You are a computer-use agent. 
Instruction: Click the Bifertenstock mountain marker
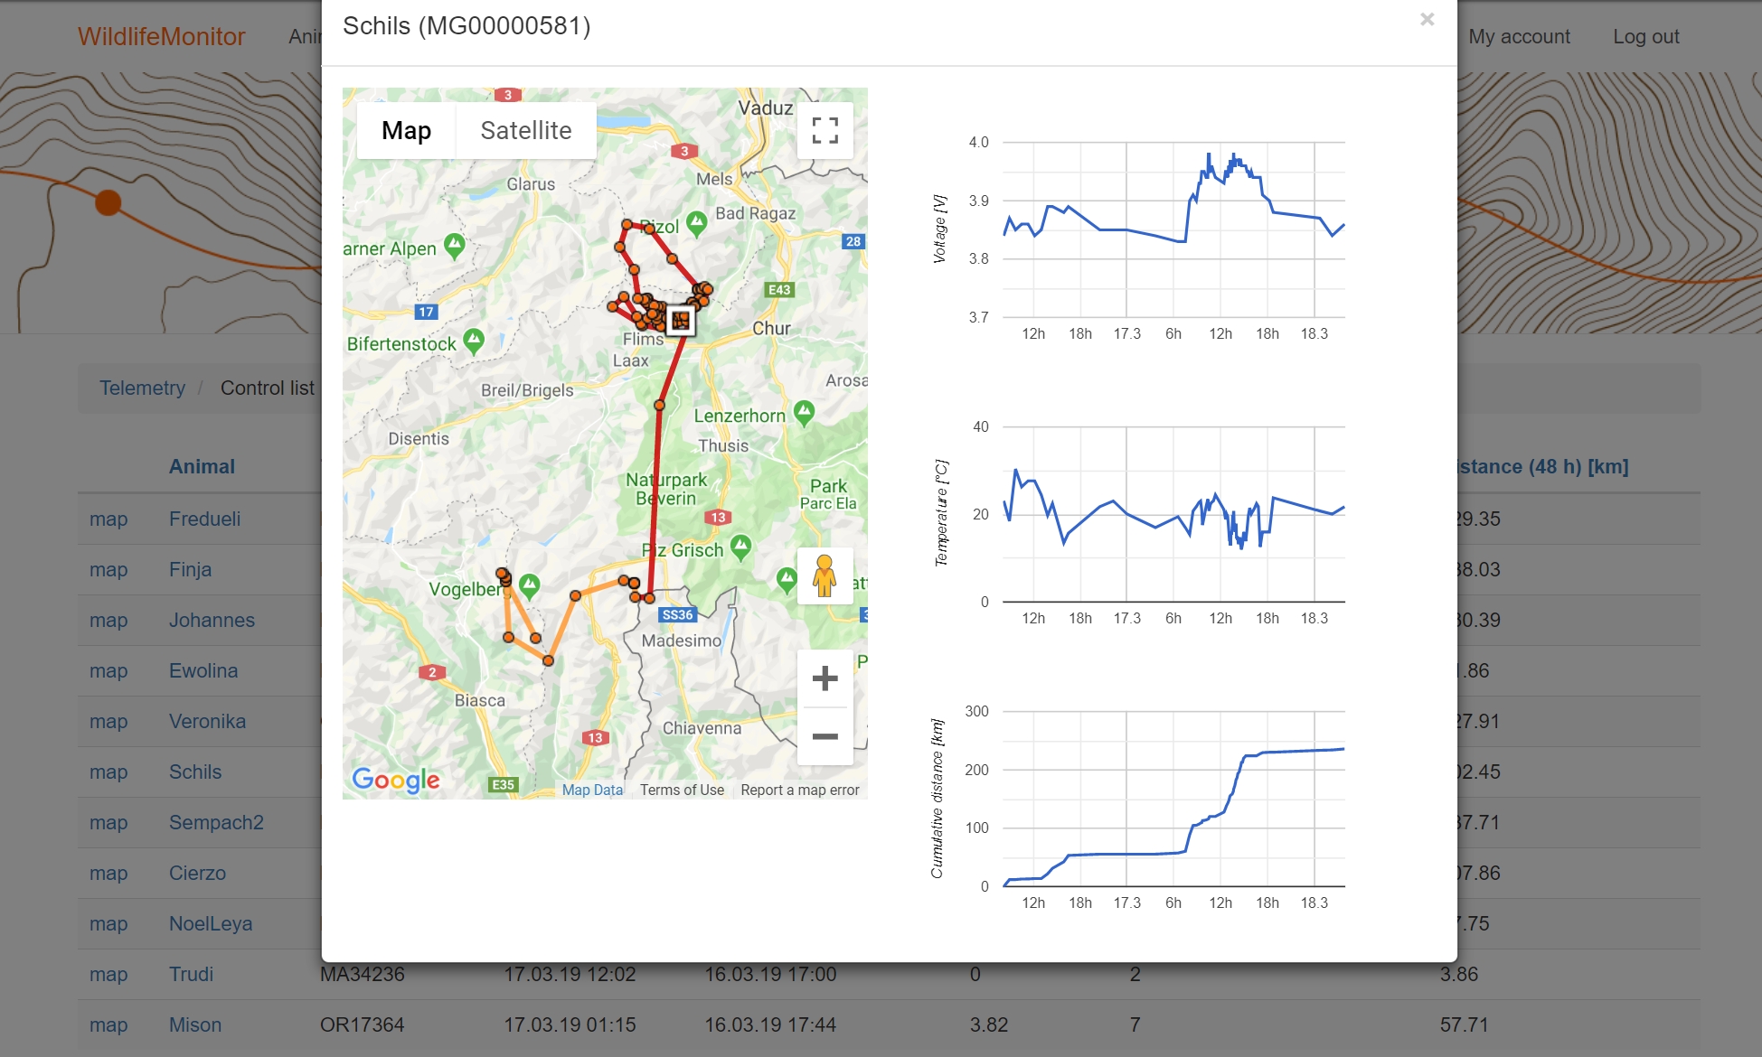474,341
